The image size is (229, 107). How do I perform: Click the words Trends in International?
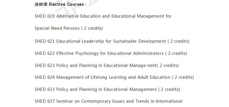[x=159, y=101]
